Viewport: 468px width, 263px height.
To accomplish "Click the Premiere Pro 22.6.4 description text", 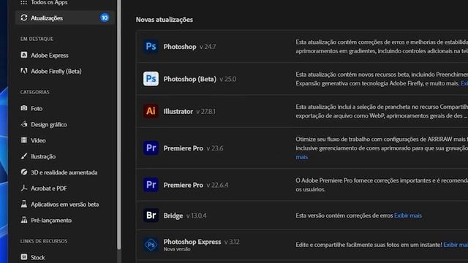I will click(x=382, y=185).
